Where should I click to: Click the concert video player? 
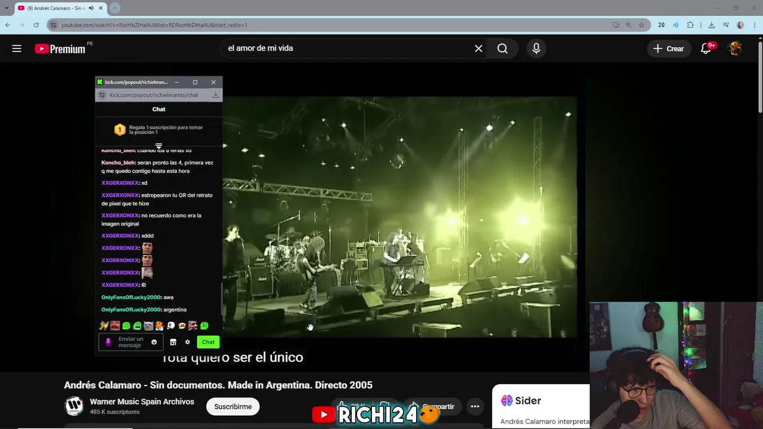pos(399,217)
